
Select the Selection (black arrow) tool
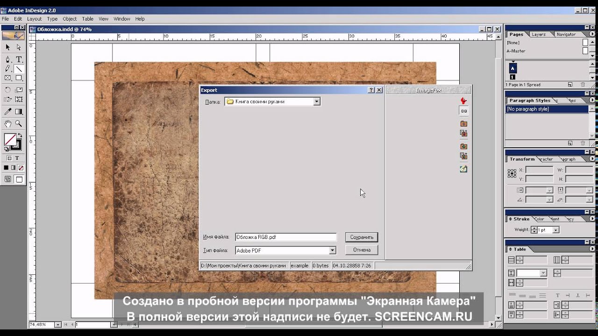click(7, 47)
